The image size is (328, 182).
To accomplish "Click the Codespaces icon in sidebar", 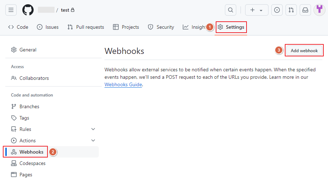I will point(14,163).
